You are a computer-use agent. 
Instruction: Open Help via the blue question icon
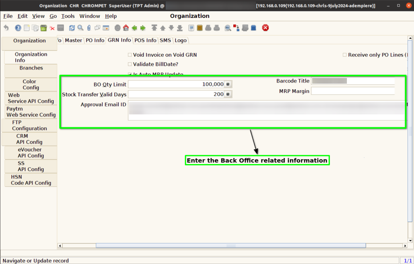(18, 28)
